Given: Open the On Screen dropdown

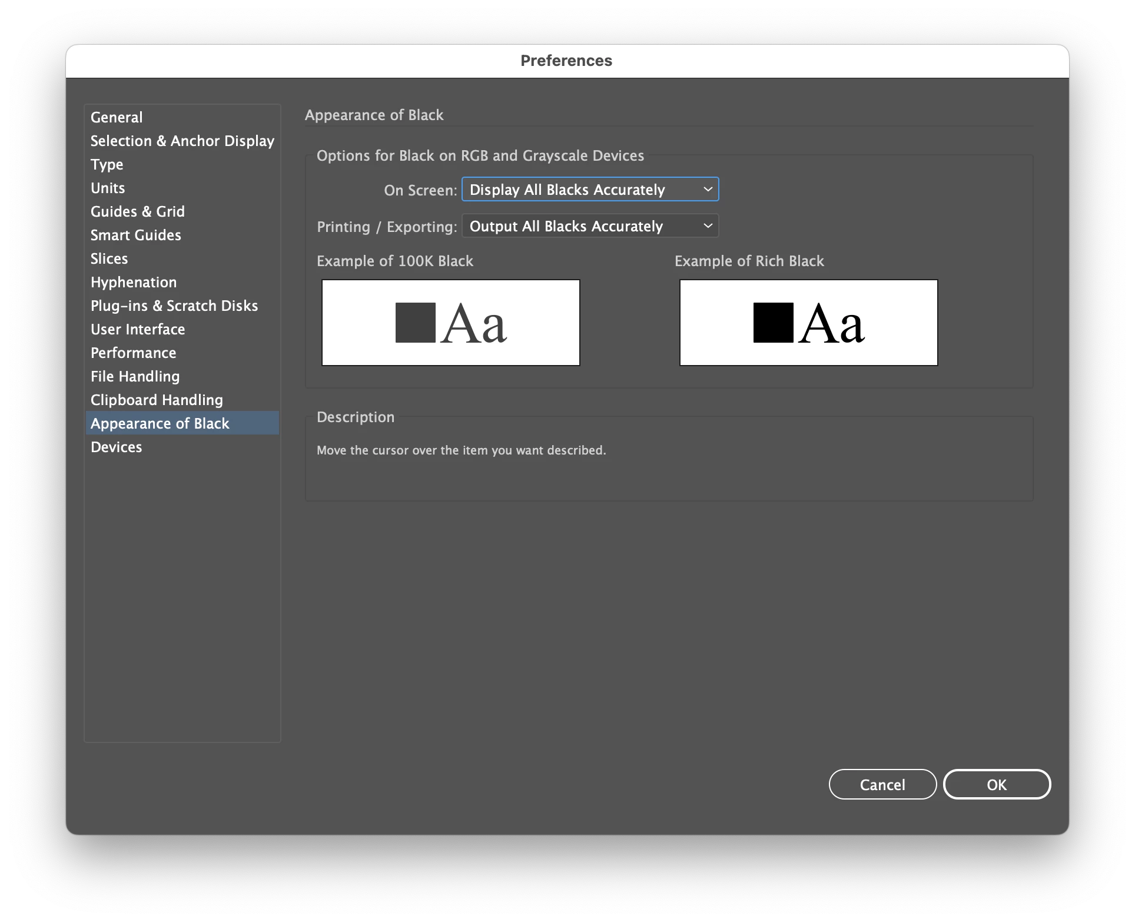Looking at the screenshot, I should [590, 190].
